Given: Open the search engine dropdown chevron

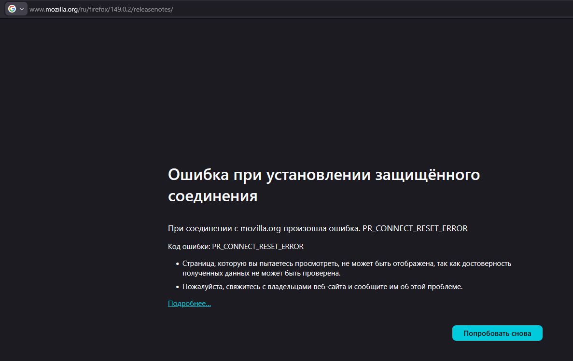Looking at the screenshot, I should (x=22, y=9).
